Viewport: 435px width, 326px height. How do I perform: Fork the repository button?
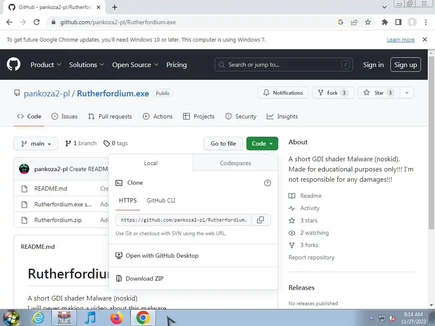[333, 93]
